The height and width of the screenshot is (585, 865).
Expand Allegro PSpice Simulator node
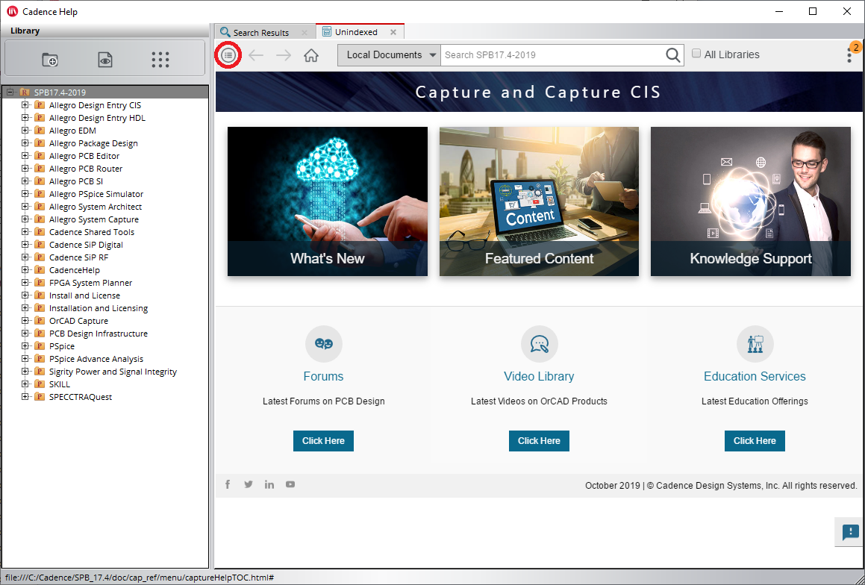click(x=25, y=193)
